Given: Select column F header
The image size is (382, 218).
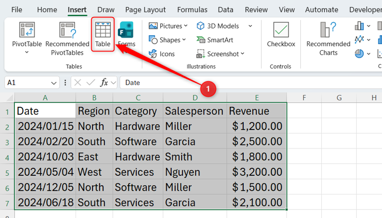Looking at the screenshot, I should [304, 98].
